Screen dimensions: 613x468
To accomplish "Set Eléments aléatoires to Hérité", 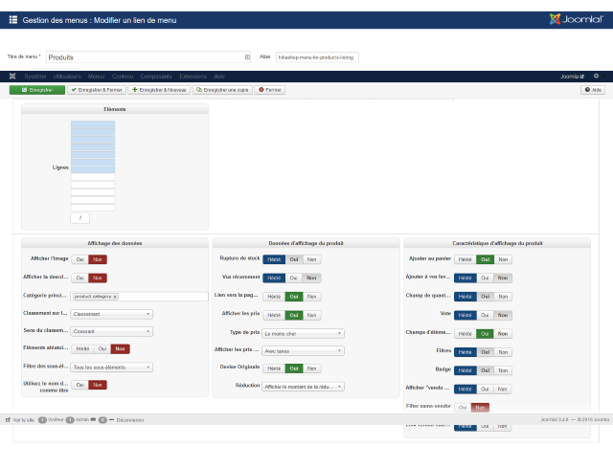I will [82, 348].
